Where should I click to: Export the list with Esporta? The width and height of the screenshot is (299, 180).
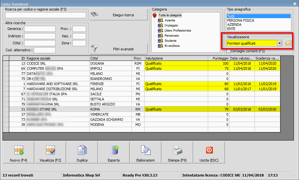pos(114,153)
